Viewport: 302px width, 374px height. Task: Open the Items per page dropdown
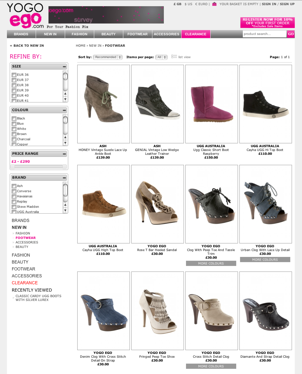(161, 57)
